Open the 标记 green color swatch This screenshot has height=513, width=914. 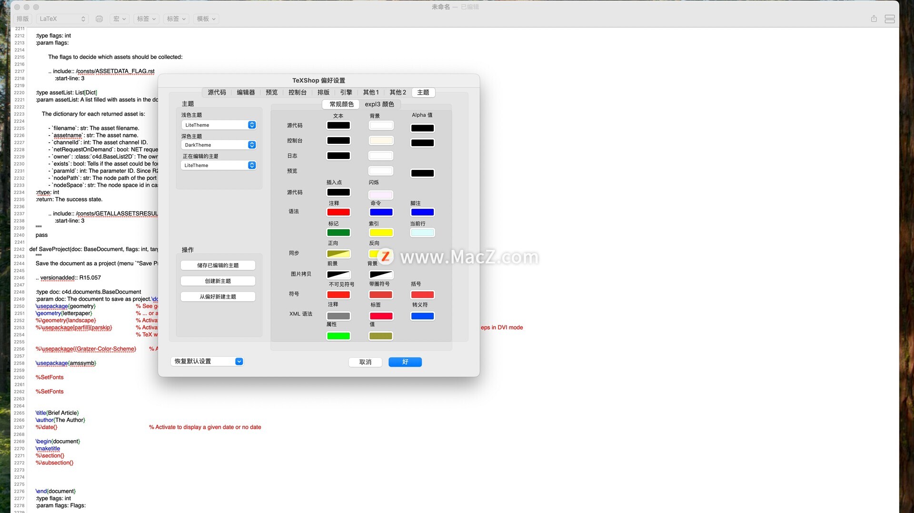pyautogui.click(x=338, y=233)
